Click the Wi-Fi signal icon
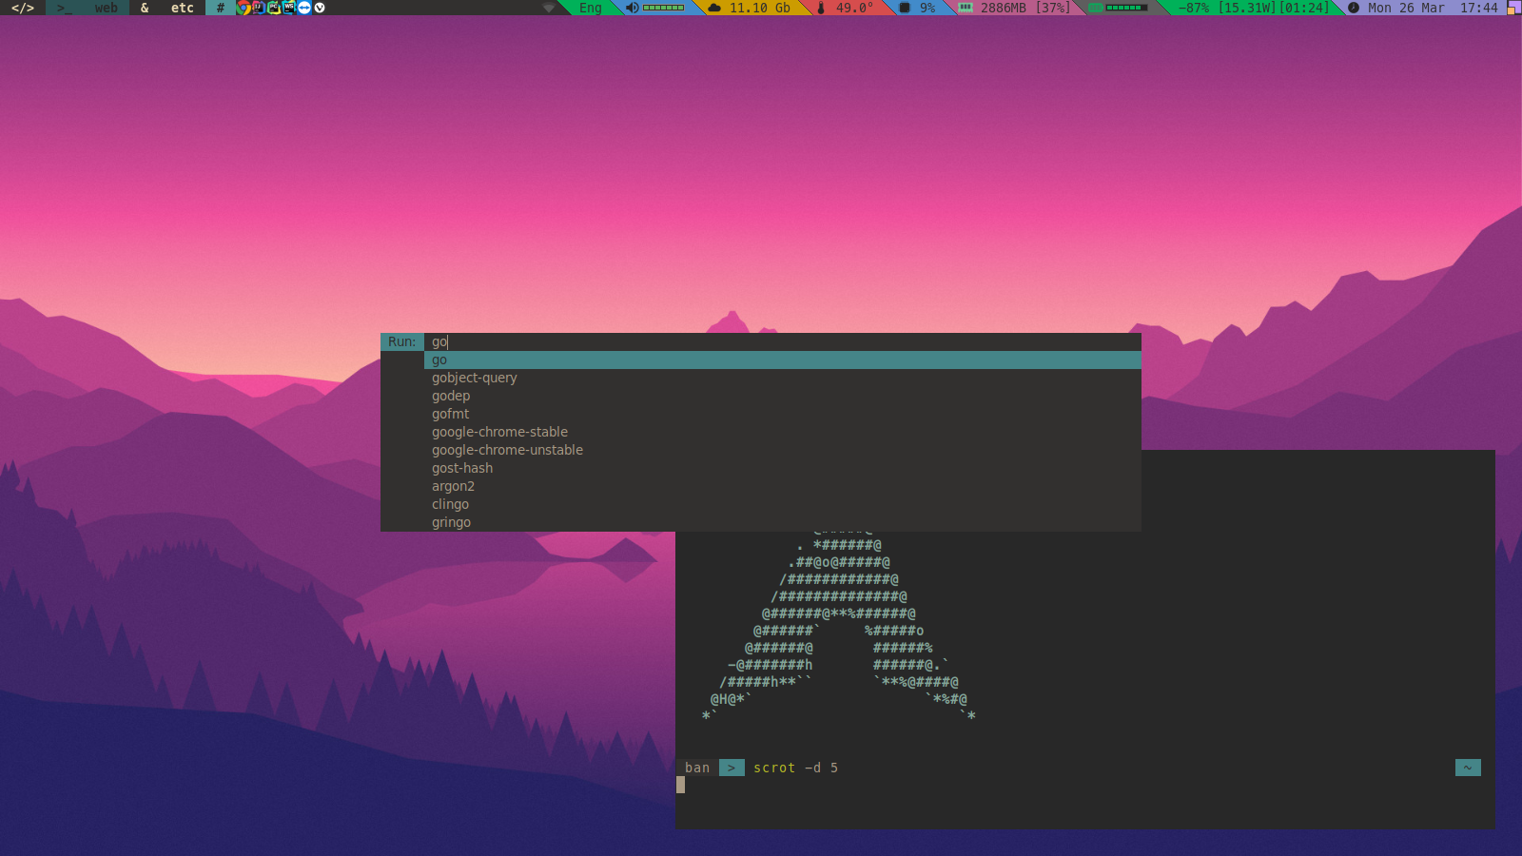The width and height of the screenshot is (1522, 856). (x=548, y=8)
